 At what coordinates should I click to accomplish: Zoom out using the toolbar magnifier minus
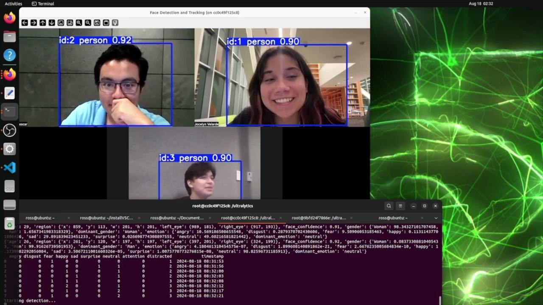(x=88, y=22)
